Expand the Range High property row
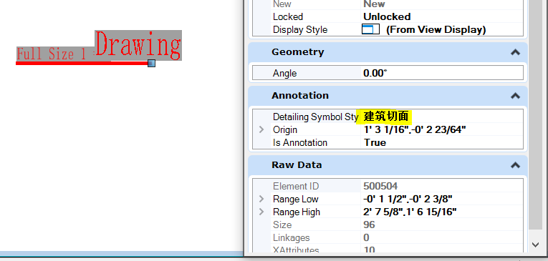The image size is (548, 261). (x=261, y=212)
